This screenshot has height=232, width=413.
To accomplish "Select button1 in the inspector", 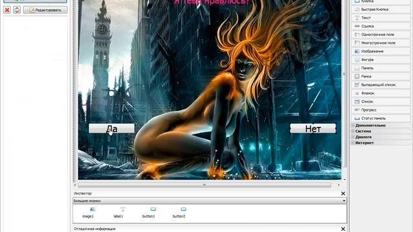I will (x=149, y=213).
